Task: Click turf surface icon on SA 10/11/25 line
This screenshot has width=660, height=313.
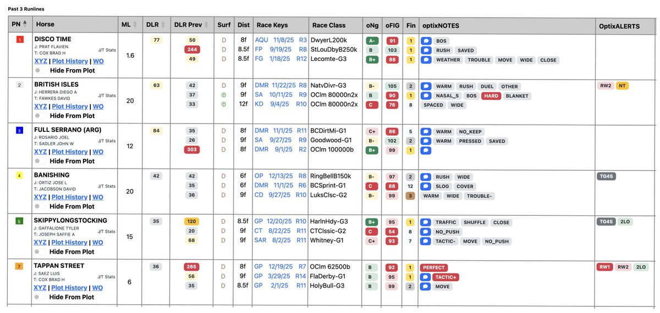Action: [224, 96]
